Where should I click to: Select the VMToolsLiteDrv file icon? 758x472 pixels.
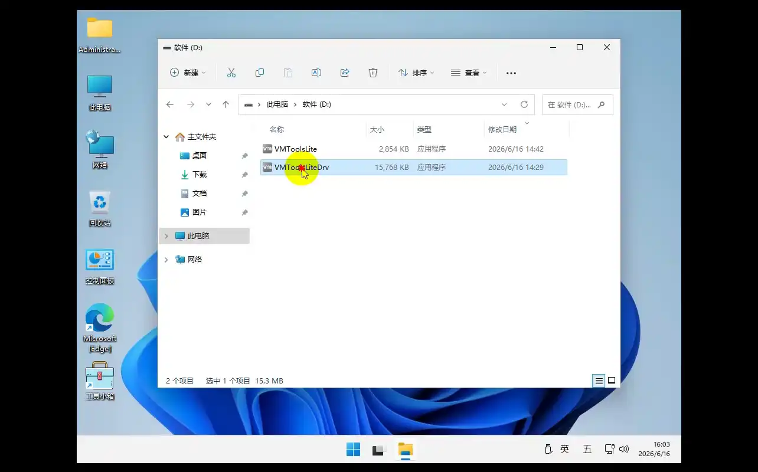267,167
